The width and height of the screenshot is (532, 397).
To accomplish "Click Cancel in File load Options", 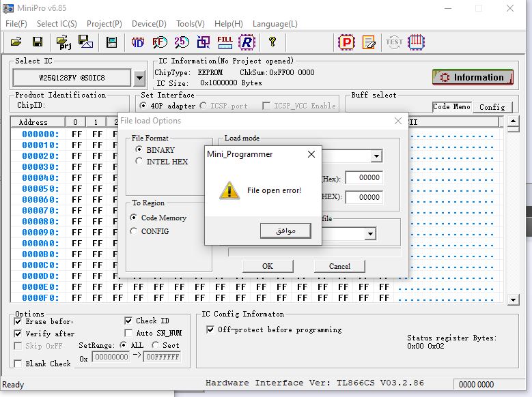I will point(339,266).
